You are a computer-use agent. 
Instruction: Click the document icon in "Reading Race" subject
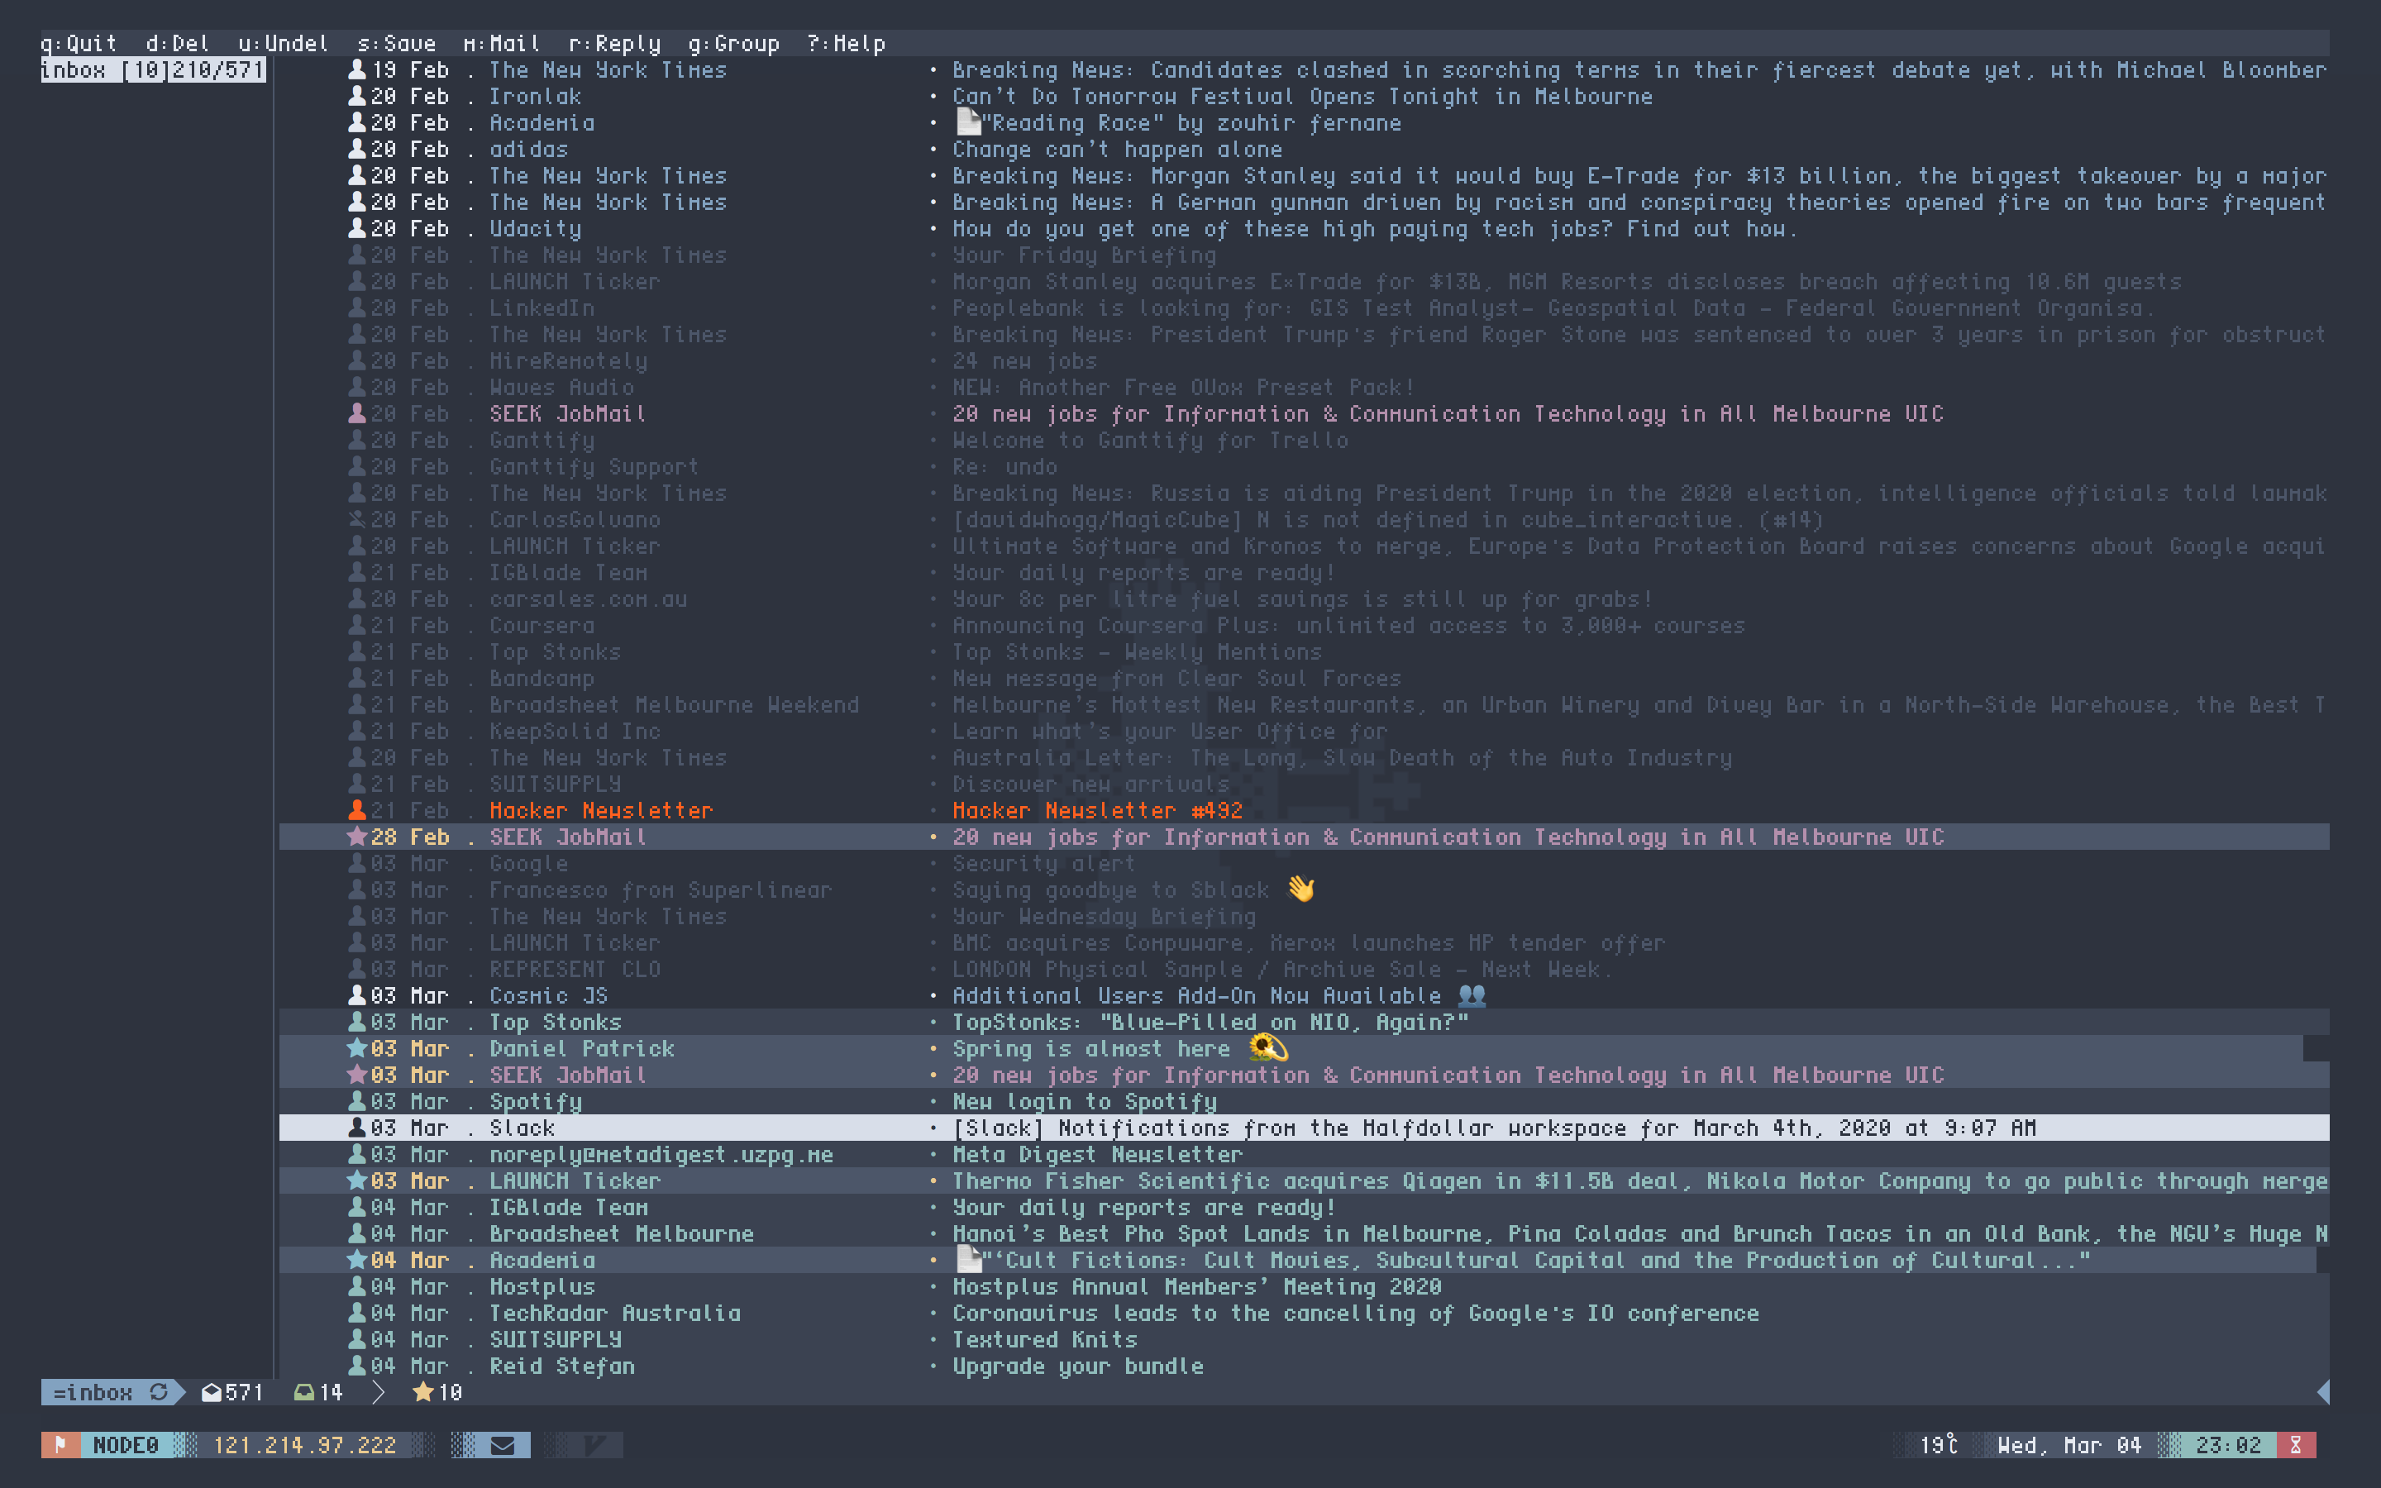[x=968, y=122]
